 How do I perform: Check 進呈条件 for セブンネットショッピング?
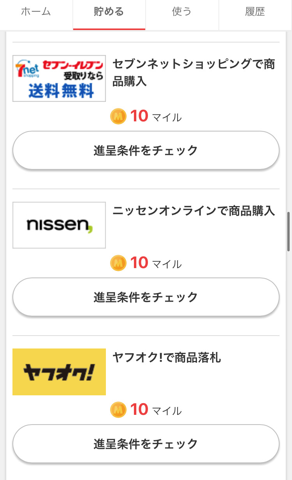pyautogui.click(x=146, y=151)
